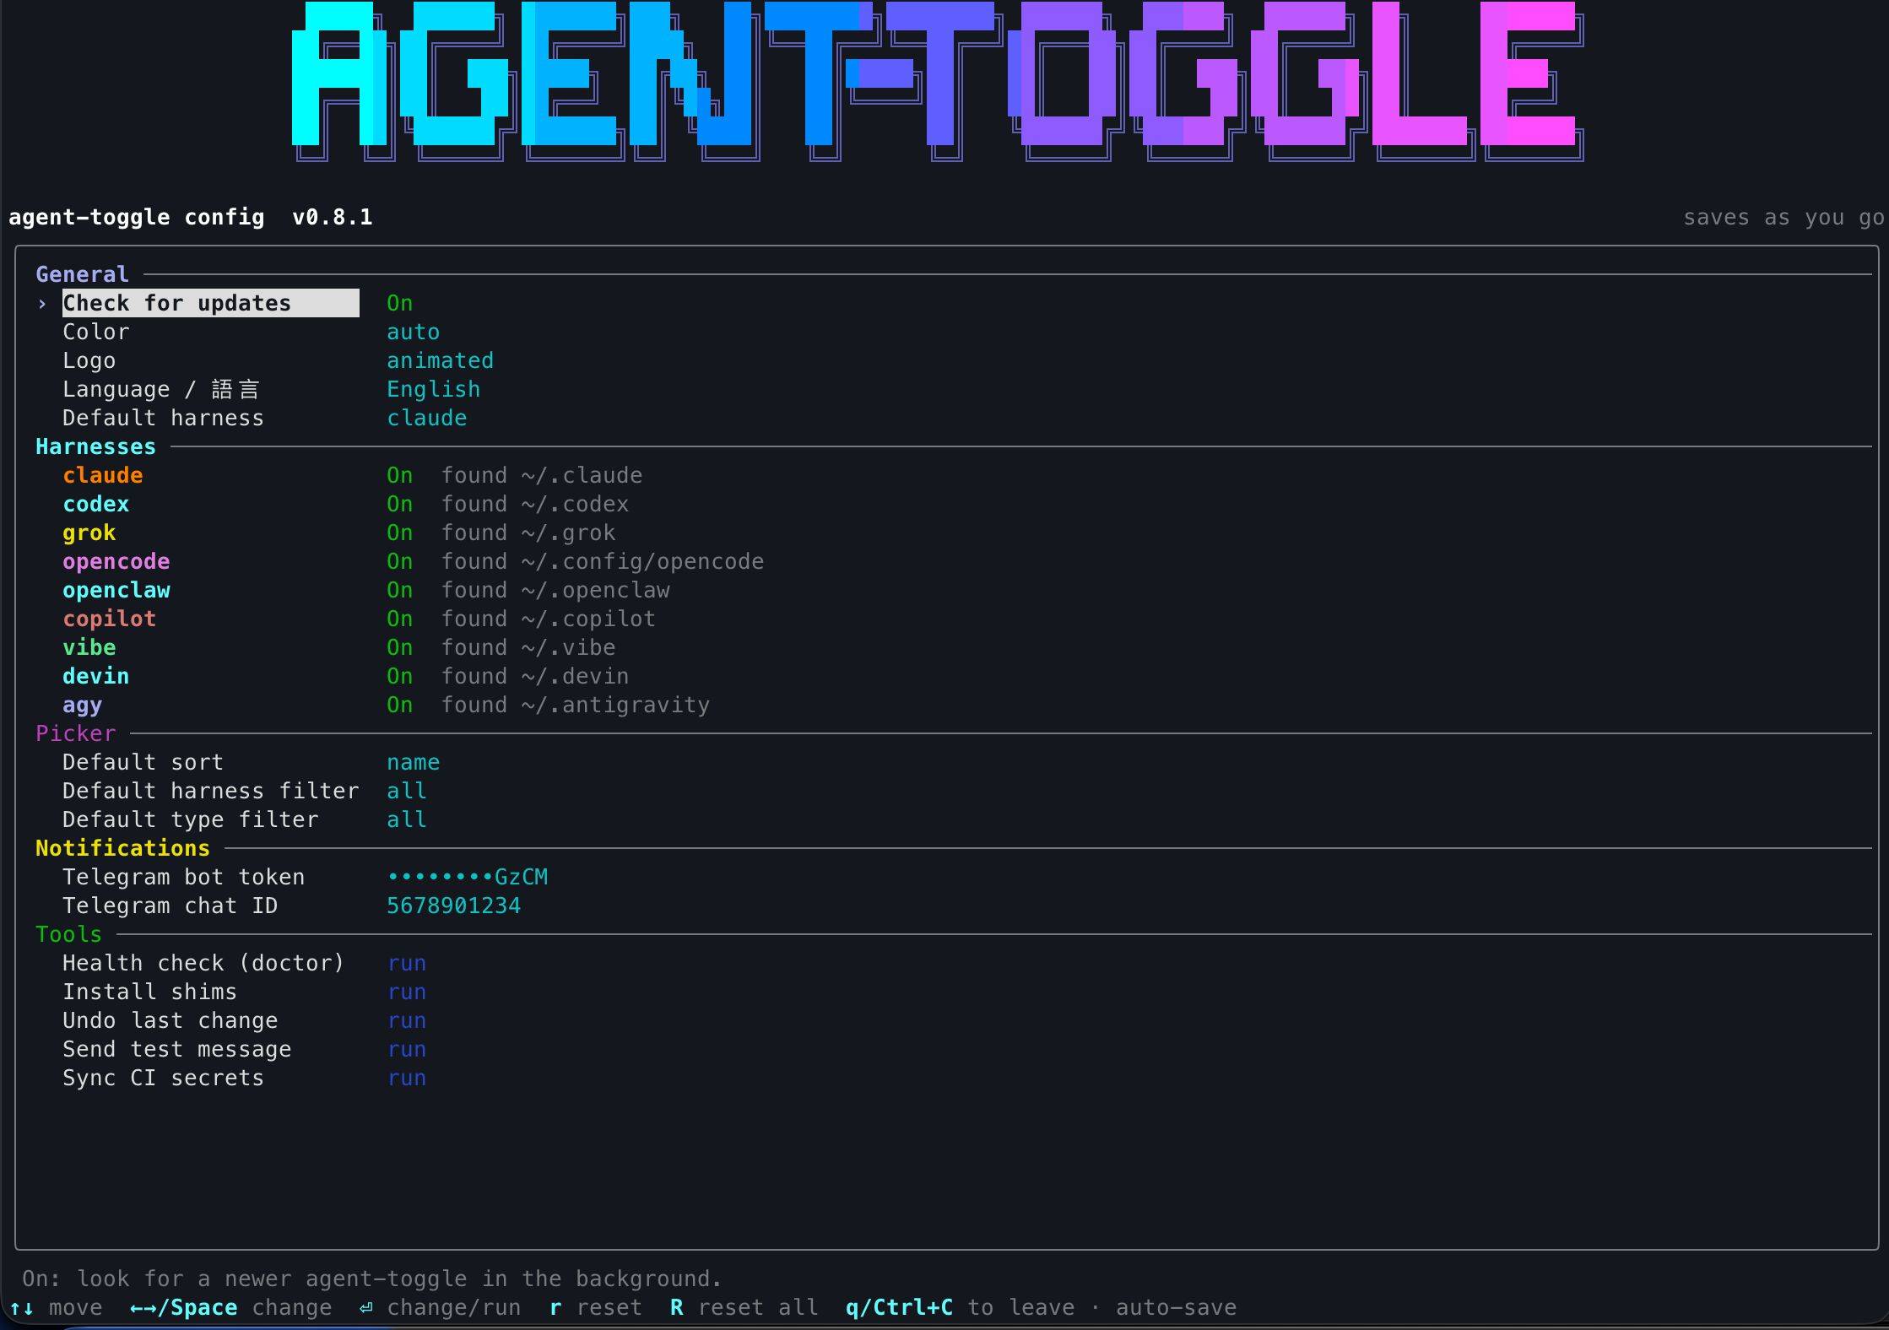Change the Language value English
Viewport: 1889px width, 1330px height.
[433, 389]
